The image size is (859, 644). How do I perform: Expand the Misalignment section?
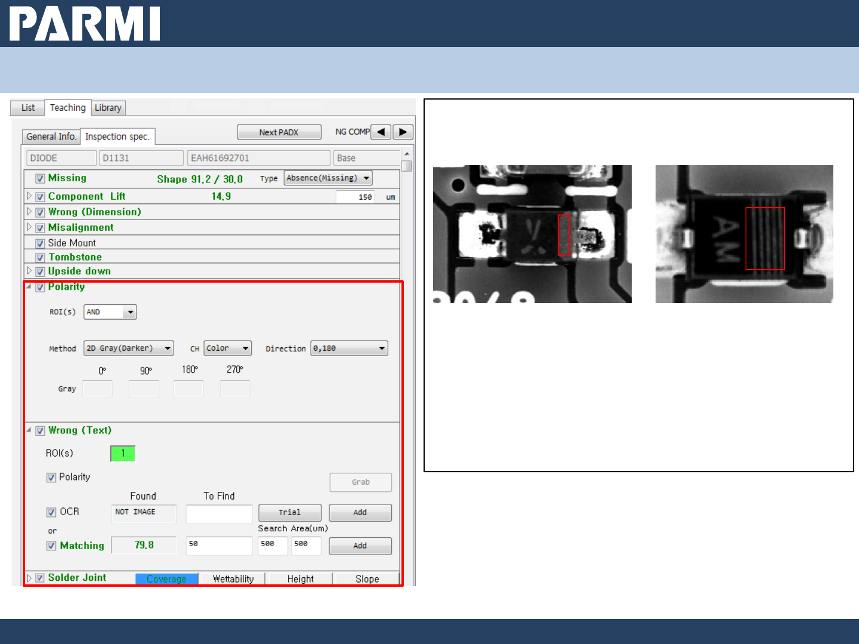tap(29, 227)
